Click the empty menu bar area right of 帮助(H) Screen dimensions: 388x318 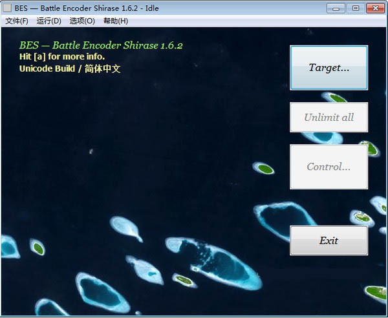[259, 21]
